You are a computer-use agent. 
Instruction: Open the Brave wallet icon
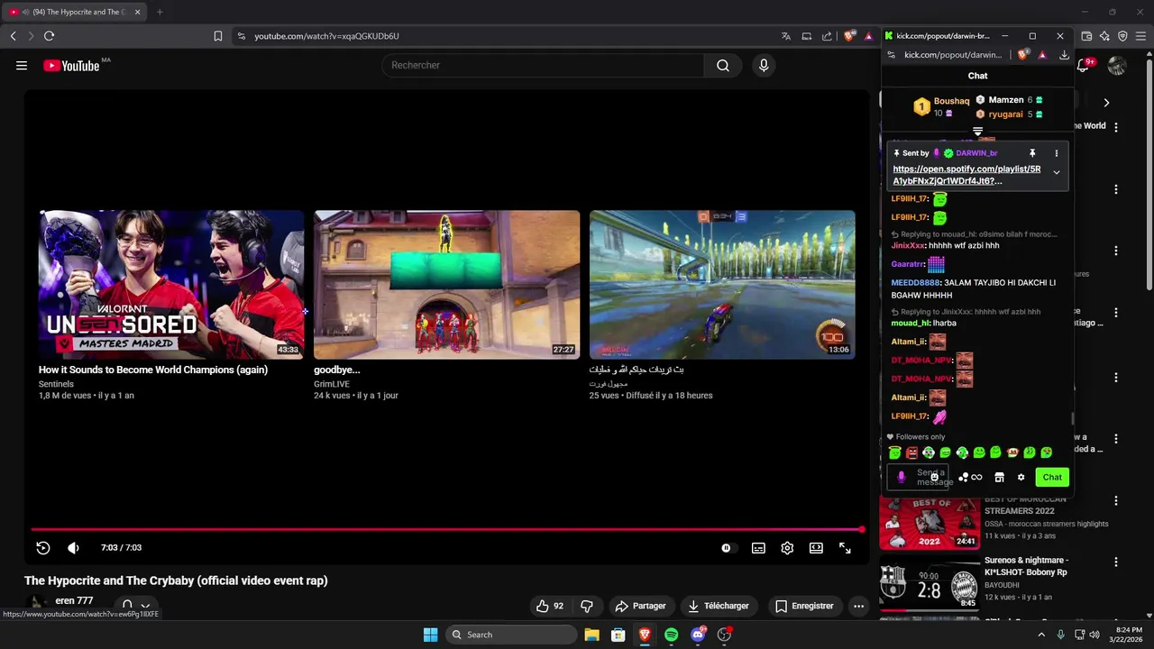point(1086,36)
